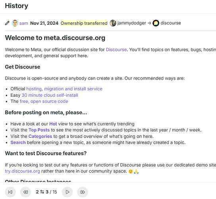Screen dimensions: 216x199
Task: Click jammydodger's avatar
Action: pyautogui.click(x=113, y=23)
